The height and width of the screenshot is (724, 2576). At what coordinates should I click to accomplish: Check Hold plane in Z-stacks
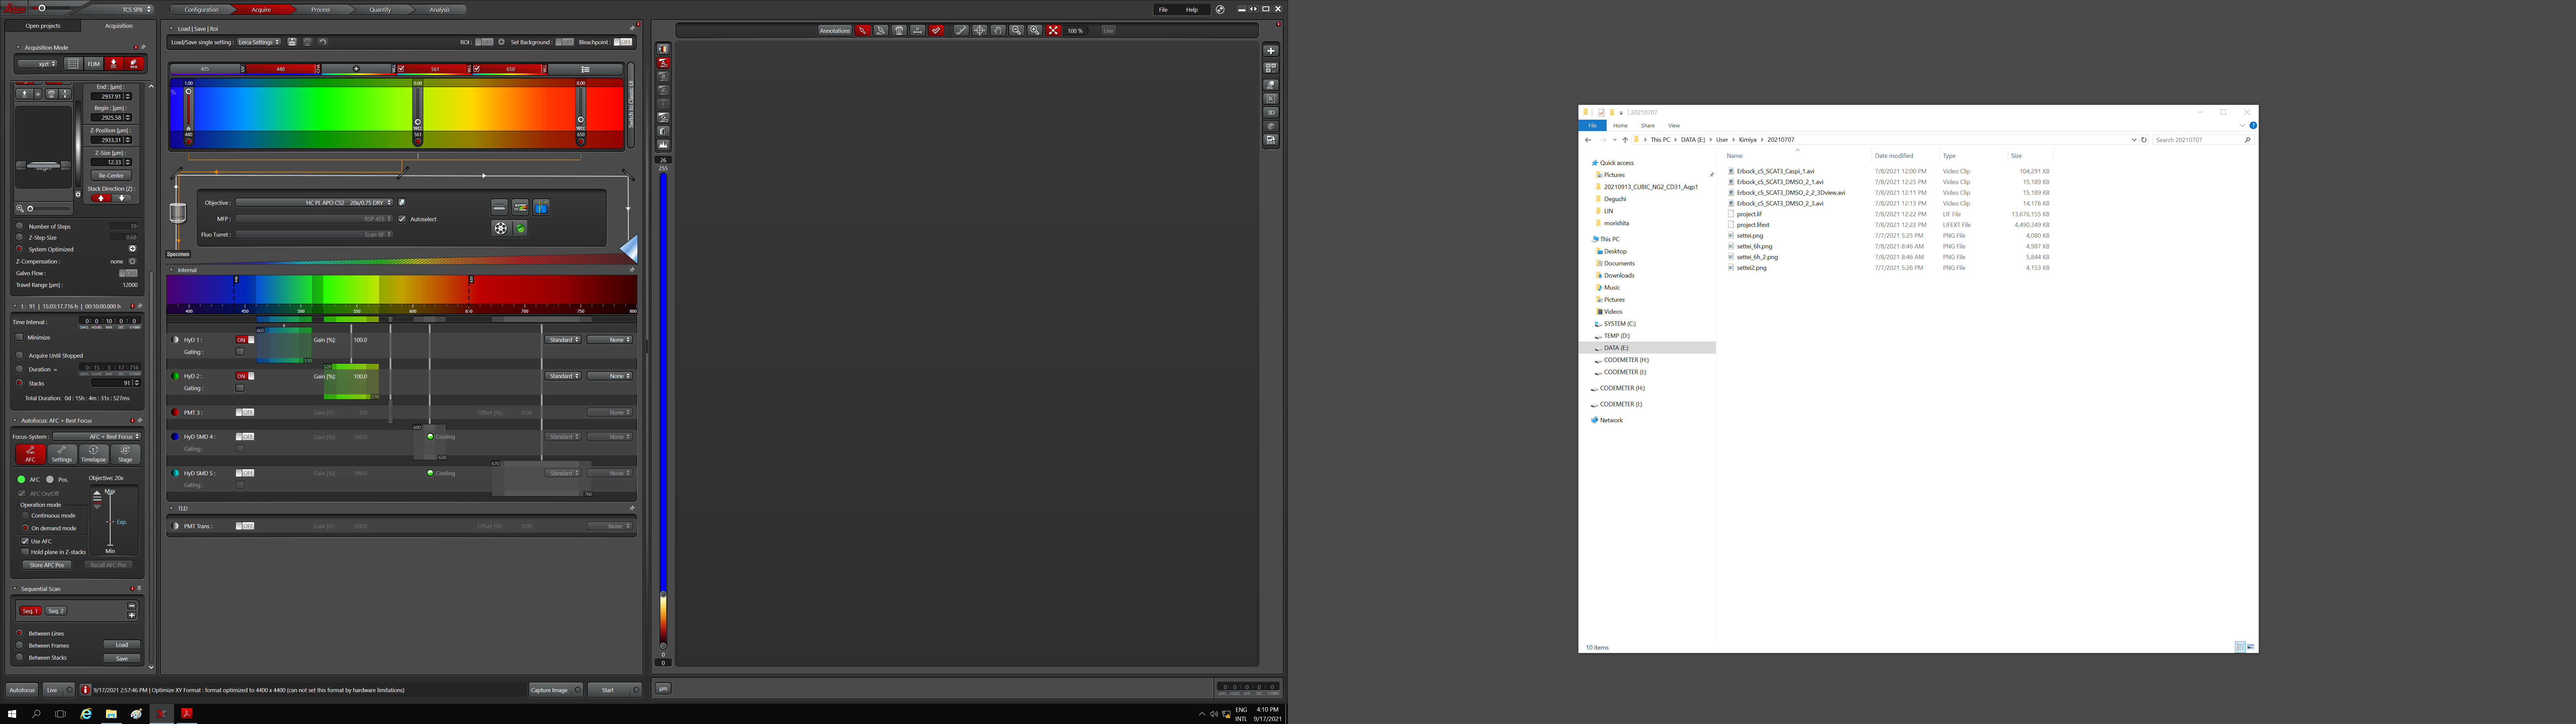click(x=25, y=552)
